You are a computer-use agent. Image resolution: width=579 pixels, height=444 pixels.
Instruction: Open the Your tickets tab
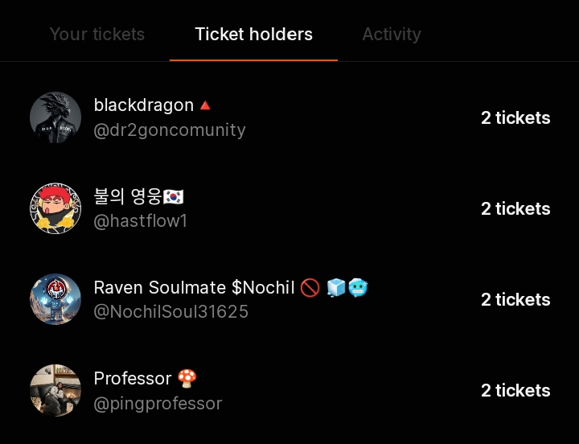pos(97,35)
